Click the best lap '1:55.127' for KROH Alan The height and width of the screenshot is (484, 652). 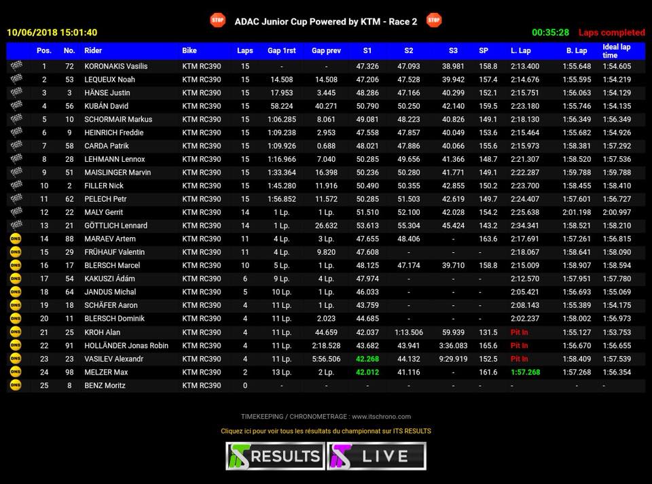pyautogui.click(x=577, y=332)
